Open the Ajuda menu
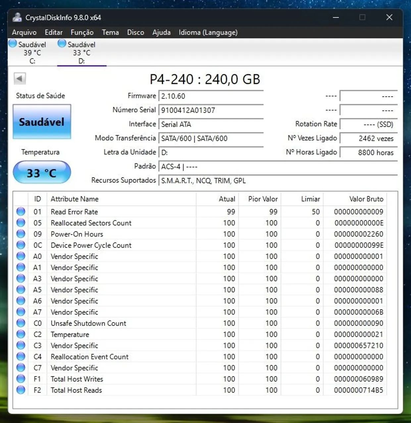 tap(161, 32)
